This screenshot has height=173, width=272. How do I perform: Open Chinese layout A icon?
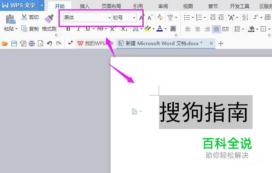point(231,17)
